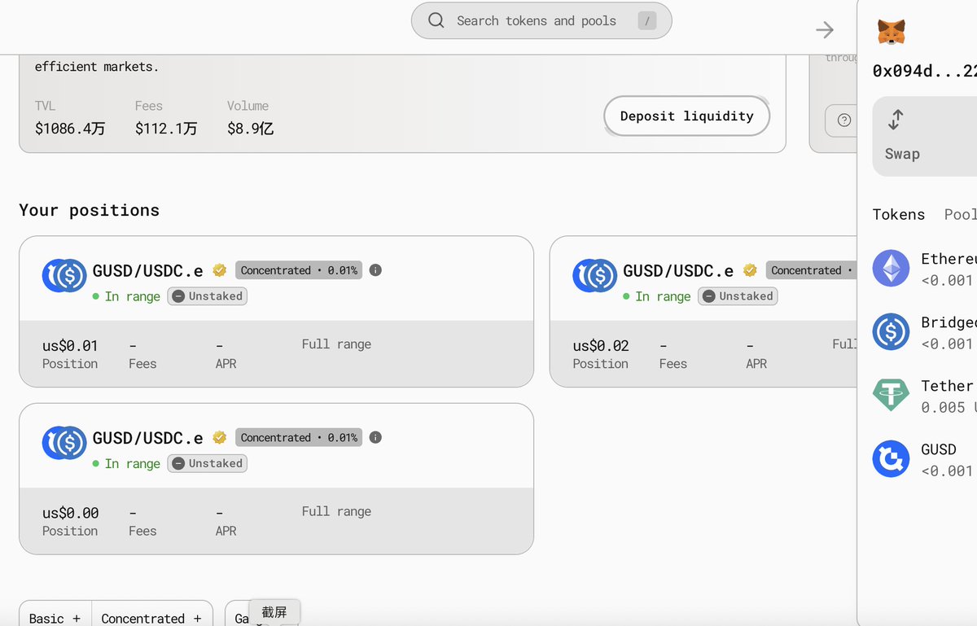Click the Deposit liquidity button
Screen dimensions: 977x626
[x=687, y=116]
